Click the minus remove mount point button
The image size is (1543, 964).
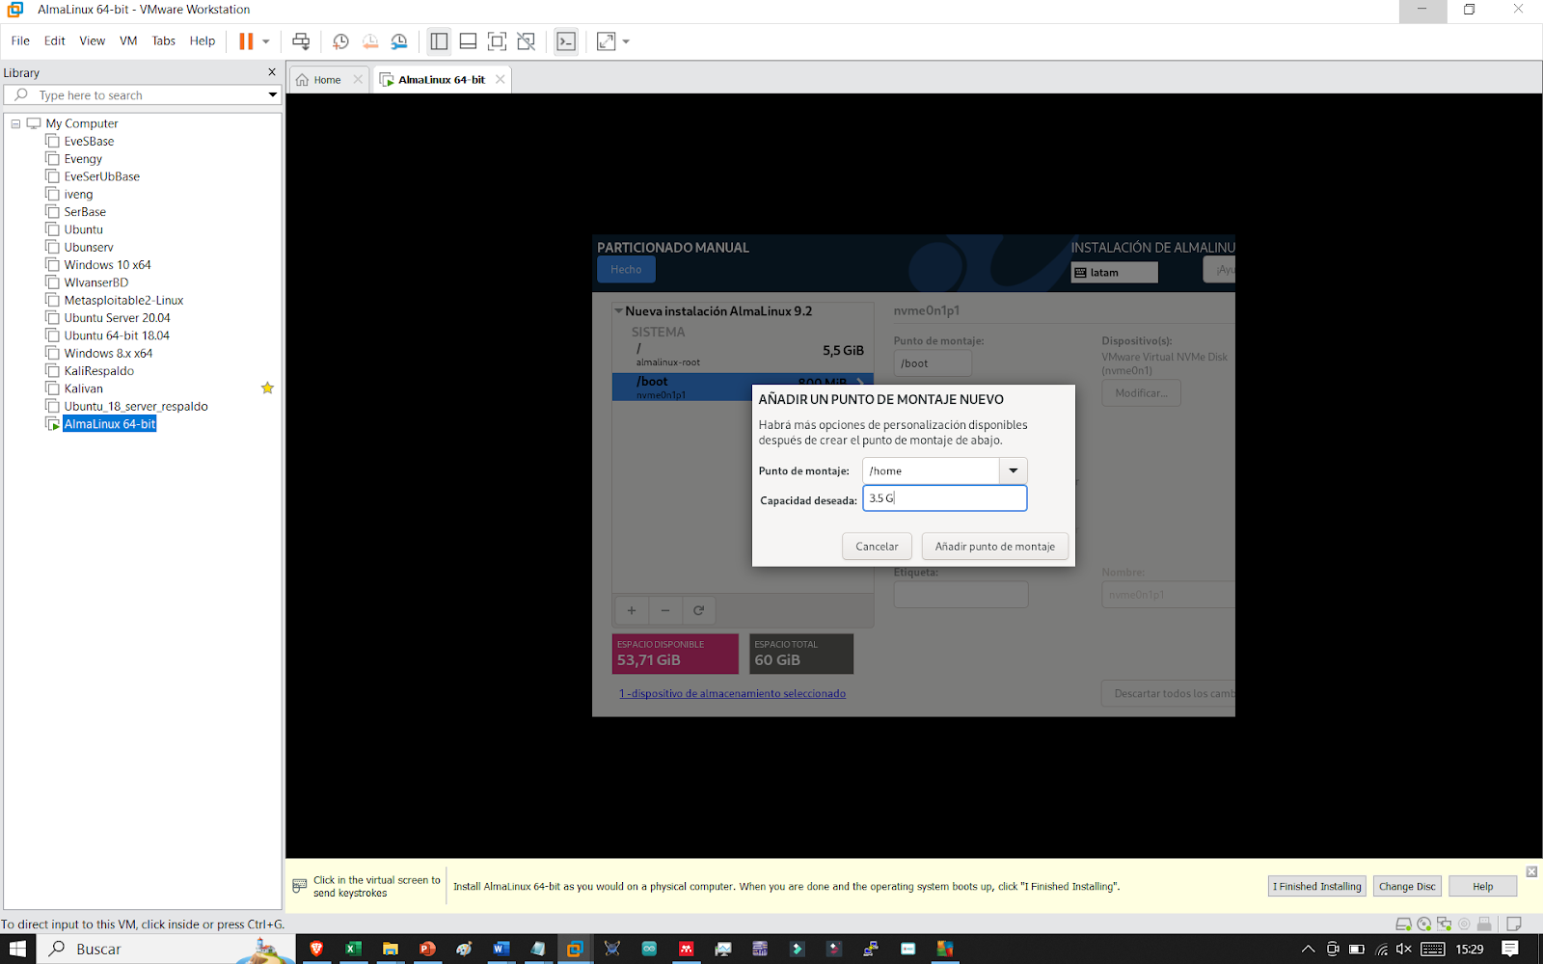665,610
